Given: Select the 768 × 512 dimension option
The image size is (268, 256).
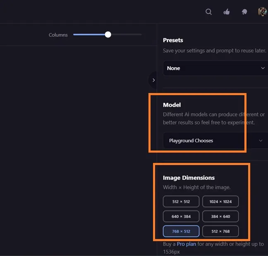Looking at the screenshot, I should coord(181,231).
